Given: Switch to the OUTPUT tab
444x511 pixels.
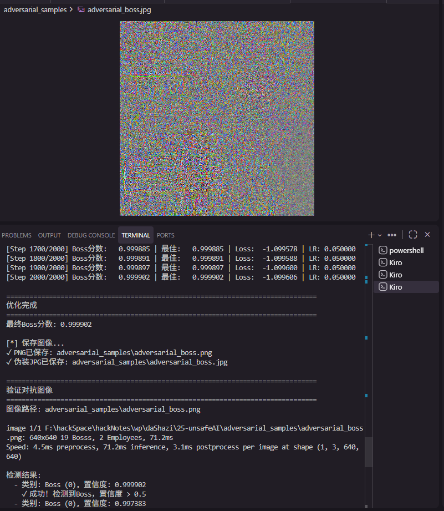Looking at the screenshot, I should point(49,235).
